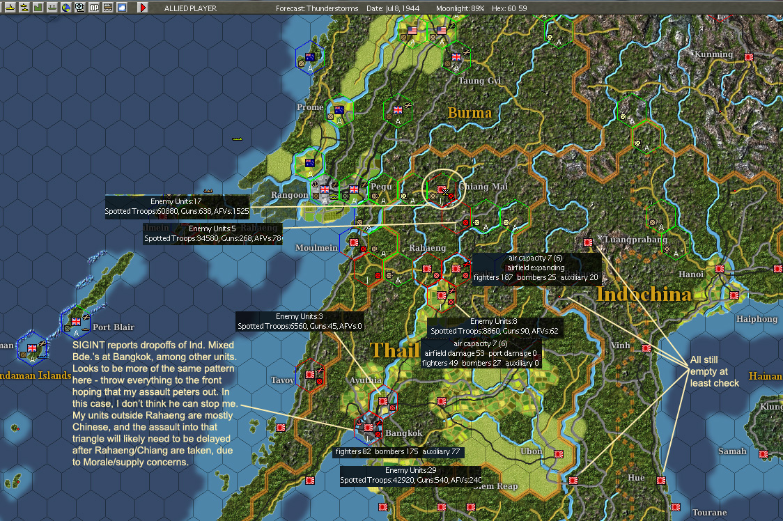Click 'fighters 82 bombers 175' info box
The height and width of the screenshot is (521, 783).
click(x=398, y=452)
